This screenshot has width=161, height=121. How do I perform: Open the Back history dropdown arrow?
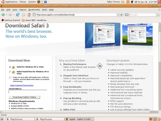[x=6, y=15]
